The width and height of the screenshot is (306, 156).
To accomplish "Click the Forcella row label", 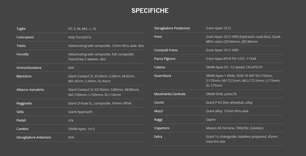I will point(23,54).
